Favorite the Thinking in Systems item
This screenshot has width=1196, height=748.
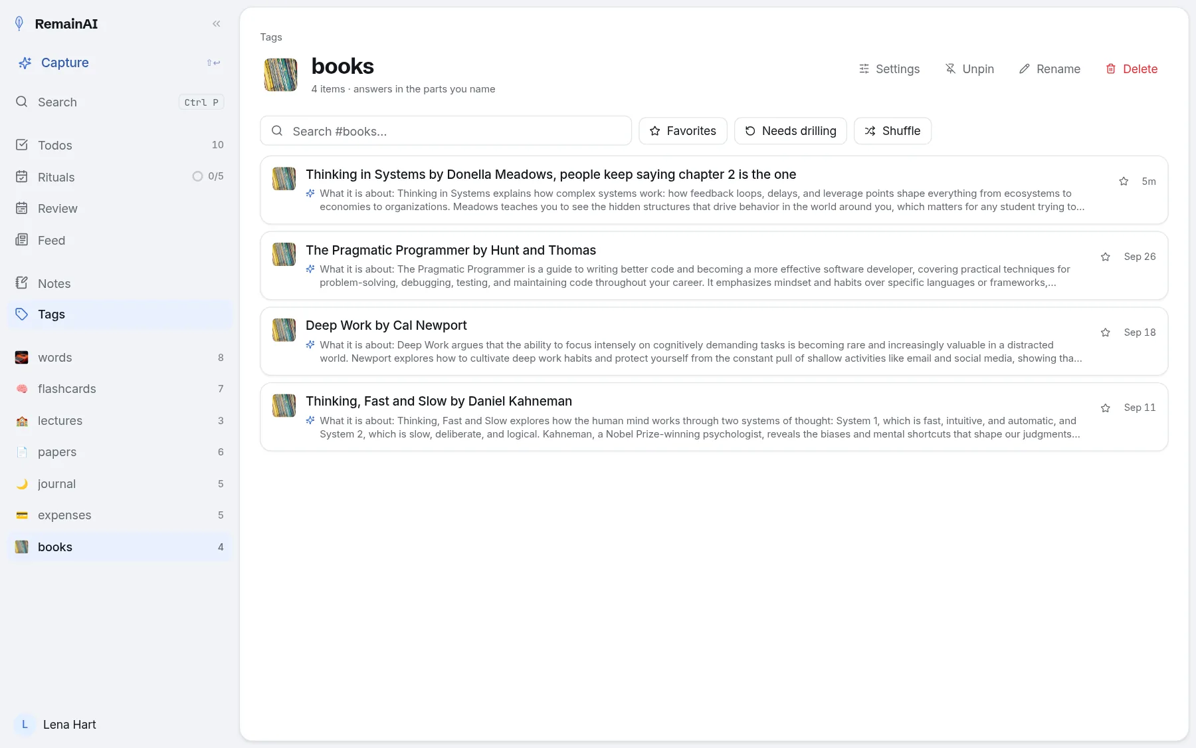point(1124,182)
